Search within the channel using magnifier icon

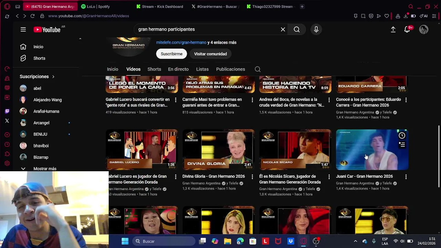pyautogui.click(x=258, y=69)
